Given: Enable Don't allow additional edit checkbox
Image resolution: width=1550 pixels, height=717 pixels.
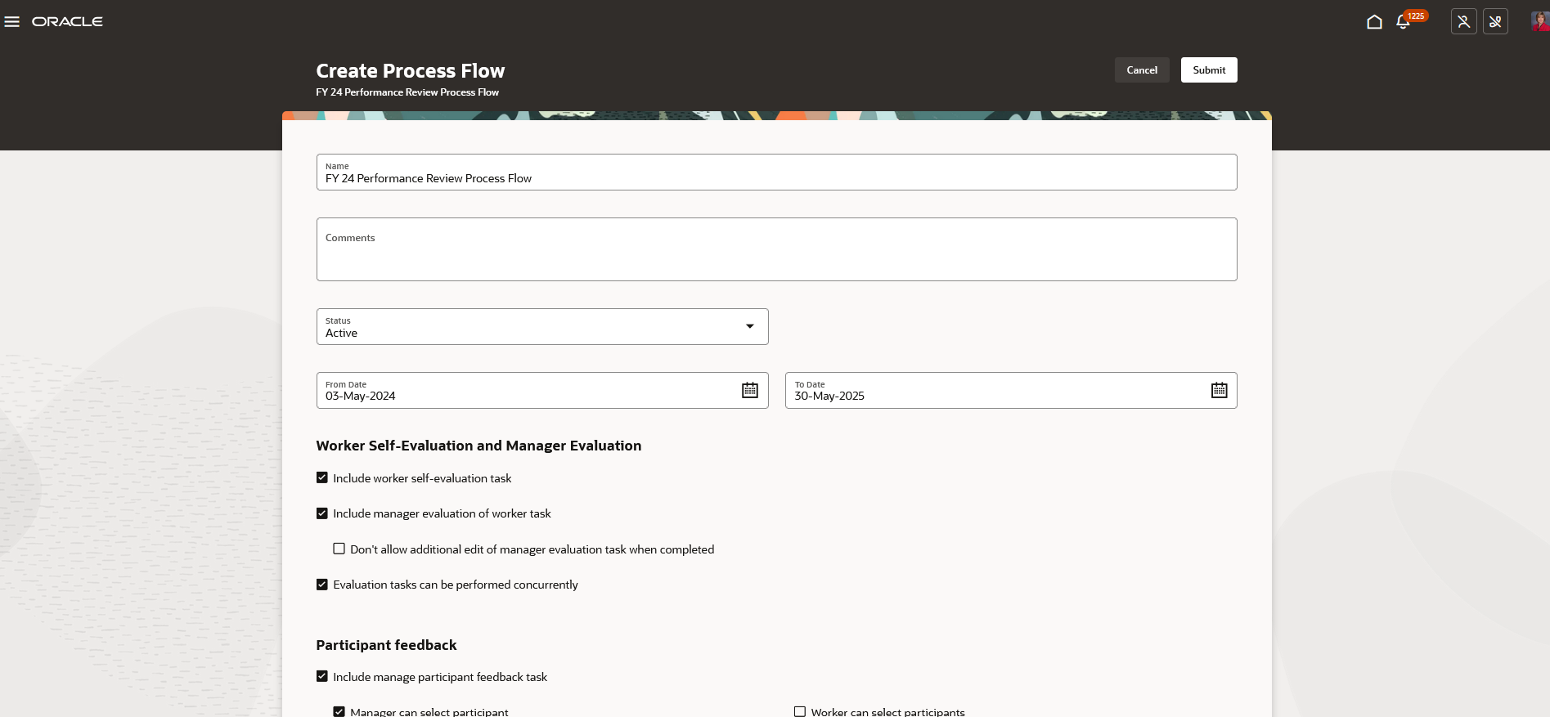Looking at the screenshot, I should 339,549.
